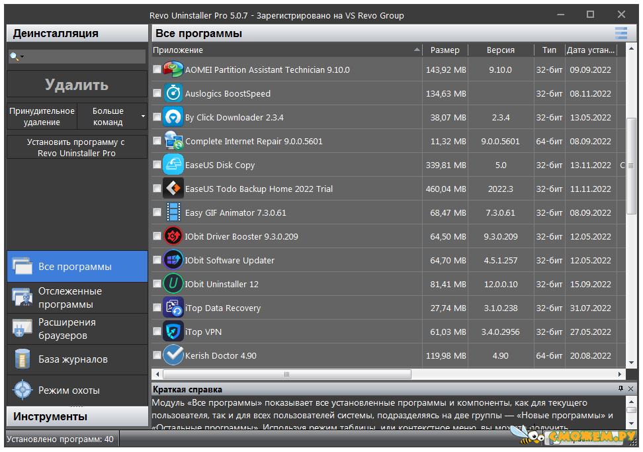Tick checkbox for EaseUS Disk Copy

tap(157, 165)
